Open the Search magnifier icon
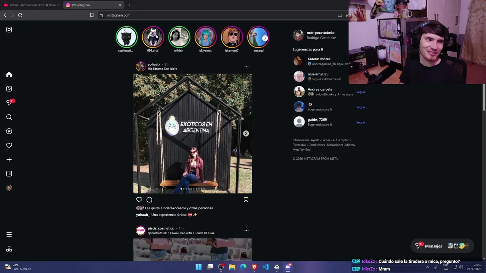 pyautogui.click(x=9, y=117)
